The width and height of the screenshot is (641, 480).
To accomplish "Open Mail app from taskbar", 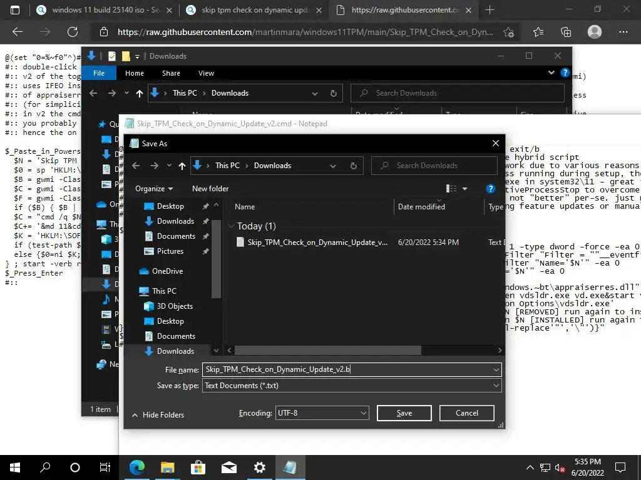I will [x=229, y=467].
